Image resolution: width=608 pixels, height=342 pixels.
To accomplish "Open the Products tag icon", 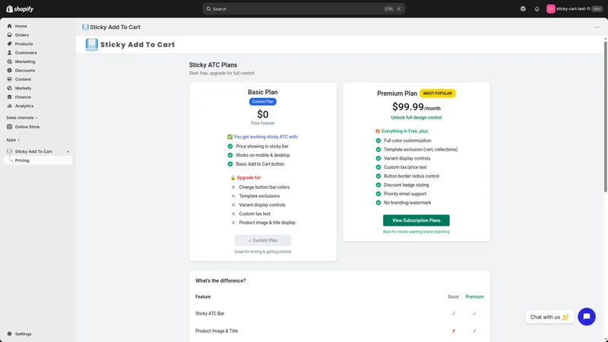I will pyautogui.click(x=9, y=44).
